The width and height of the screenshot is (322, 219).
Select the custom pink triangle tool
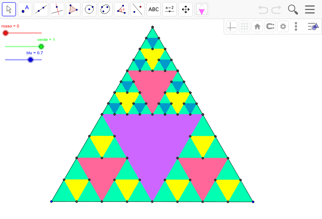(201, 9)
